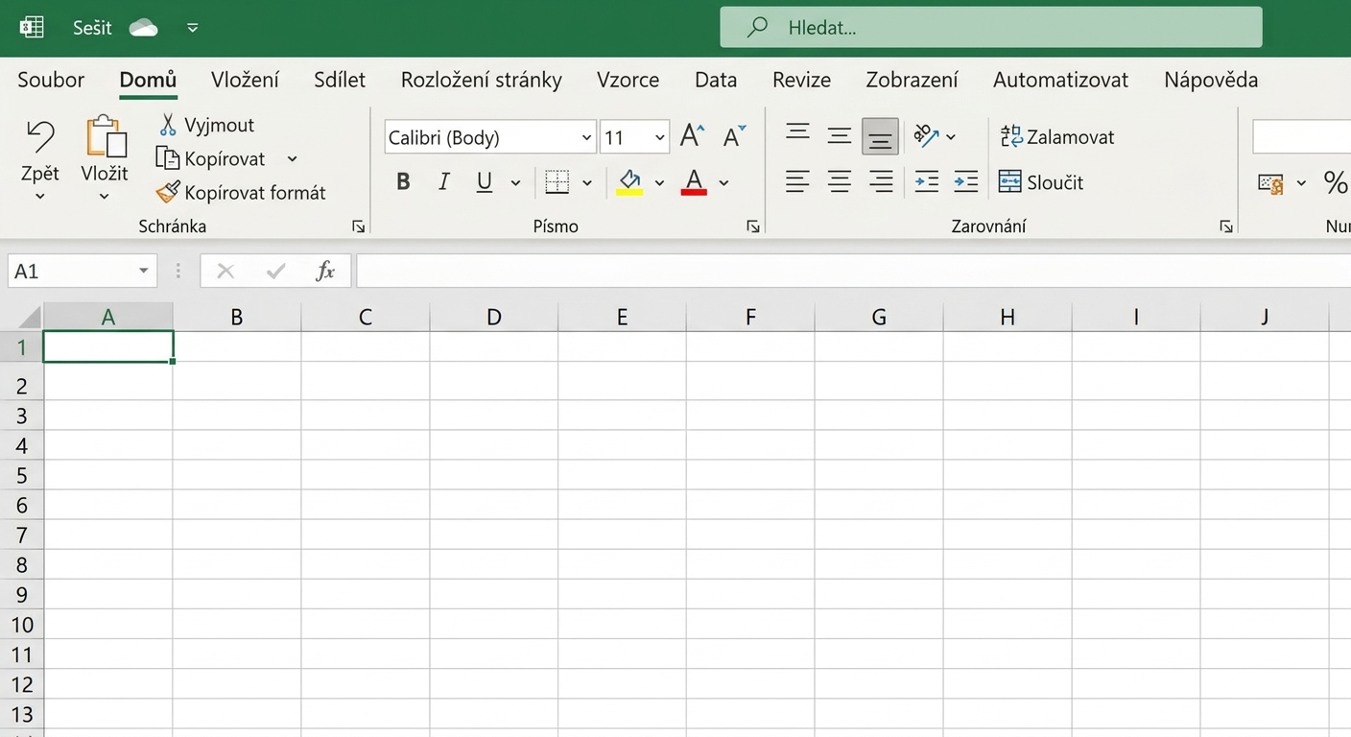
Task: Click the cloud save status icon
Action: (144, 28)
